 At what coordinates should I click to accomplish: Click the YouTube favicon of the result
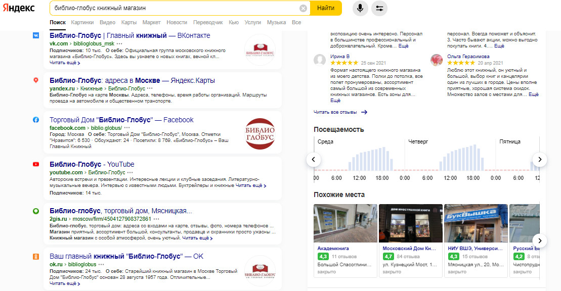36,164
